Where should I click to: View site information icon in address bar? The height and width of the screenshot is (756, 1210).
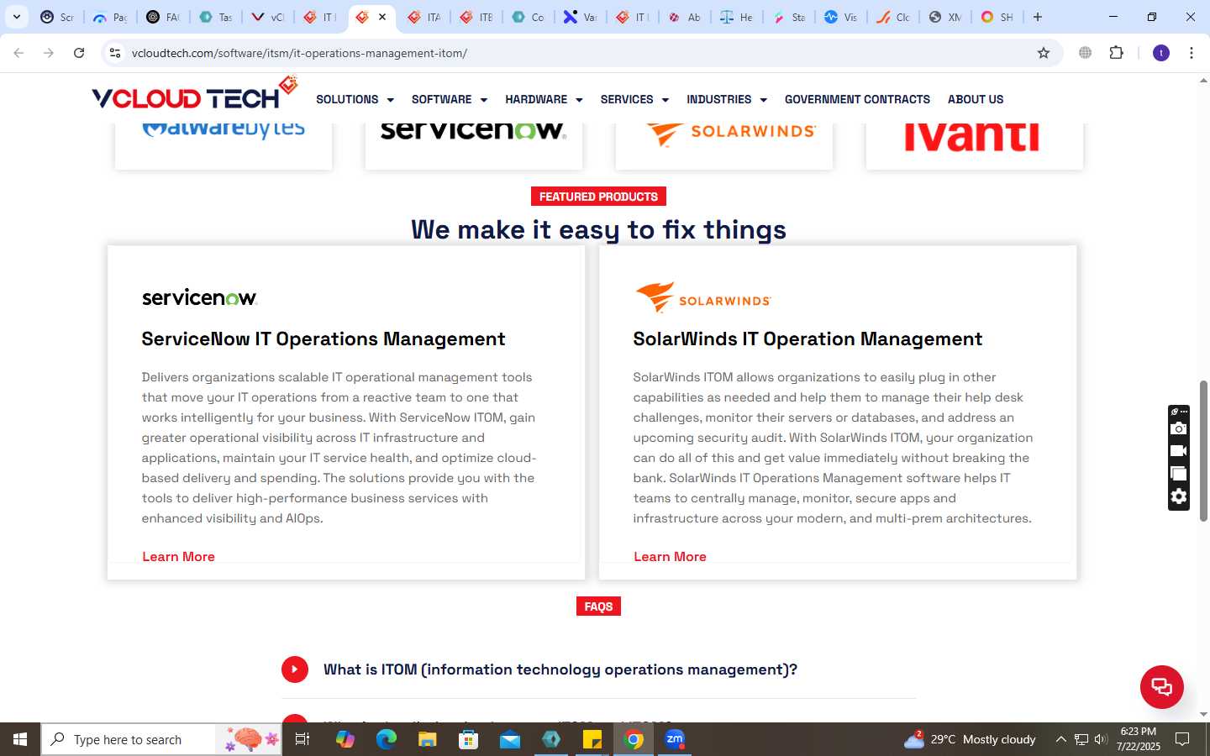coord(115,53)
